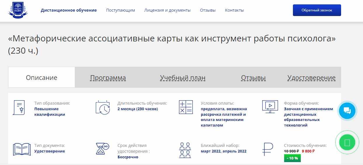
Task: Click the Ближайший набор label
Action: (x=220, y=145)
